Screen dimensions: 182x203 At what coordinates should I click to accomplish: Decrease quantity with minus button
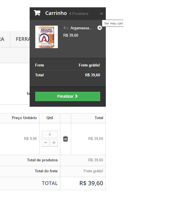(x=45, y=143)
